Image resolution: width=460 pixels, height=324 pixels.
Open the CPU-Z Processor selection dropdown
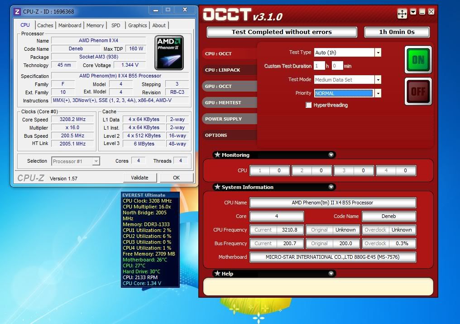coord(96,161)
